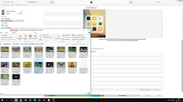Select the Videoeszközök contextual tab
Viewport: 183px width, 102px height.
[14, 30]
